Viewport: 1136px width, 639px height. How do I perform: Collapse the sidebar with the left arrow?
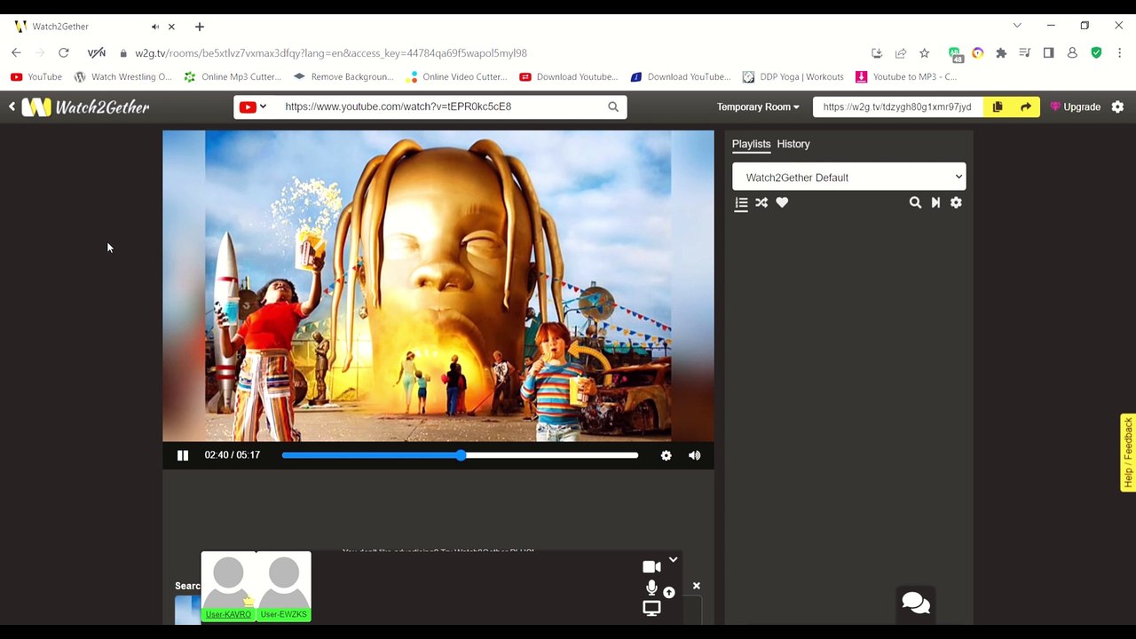[x=12, y=106]
